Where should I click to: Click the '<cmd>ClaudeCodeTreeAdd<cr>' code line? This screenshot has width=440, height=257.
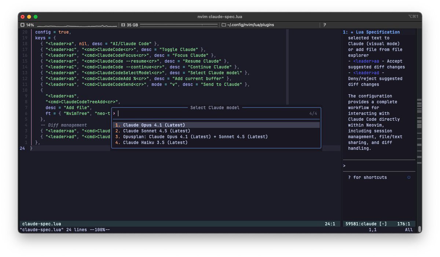[83, 102]
